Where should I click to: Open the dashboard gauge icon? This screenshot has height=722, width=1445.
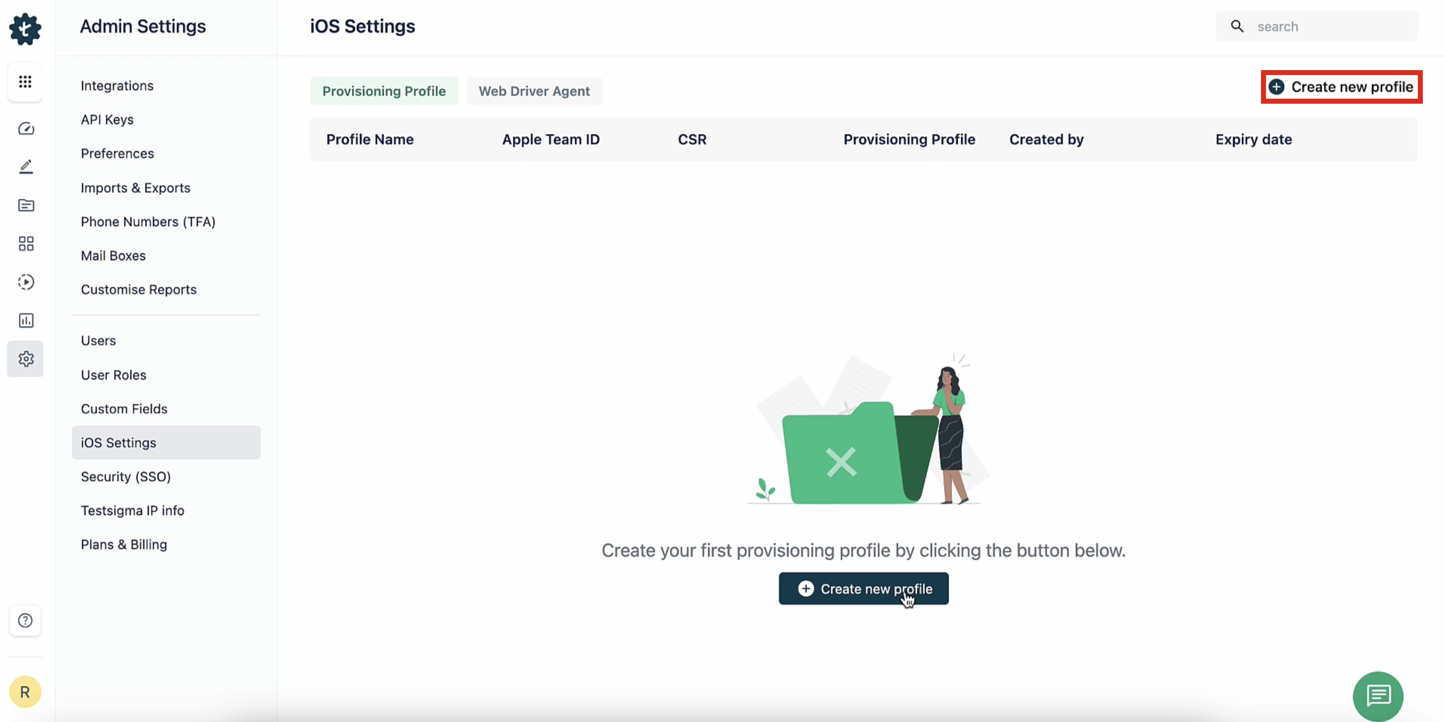click(x=26, y=129)
